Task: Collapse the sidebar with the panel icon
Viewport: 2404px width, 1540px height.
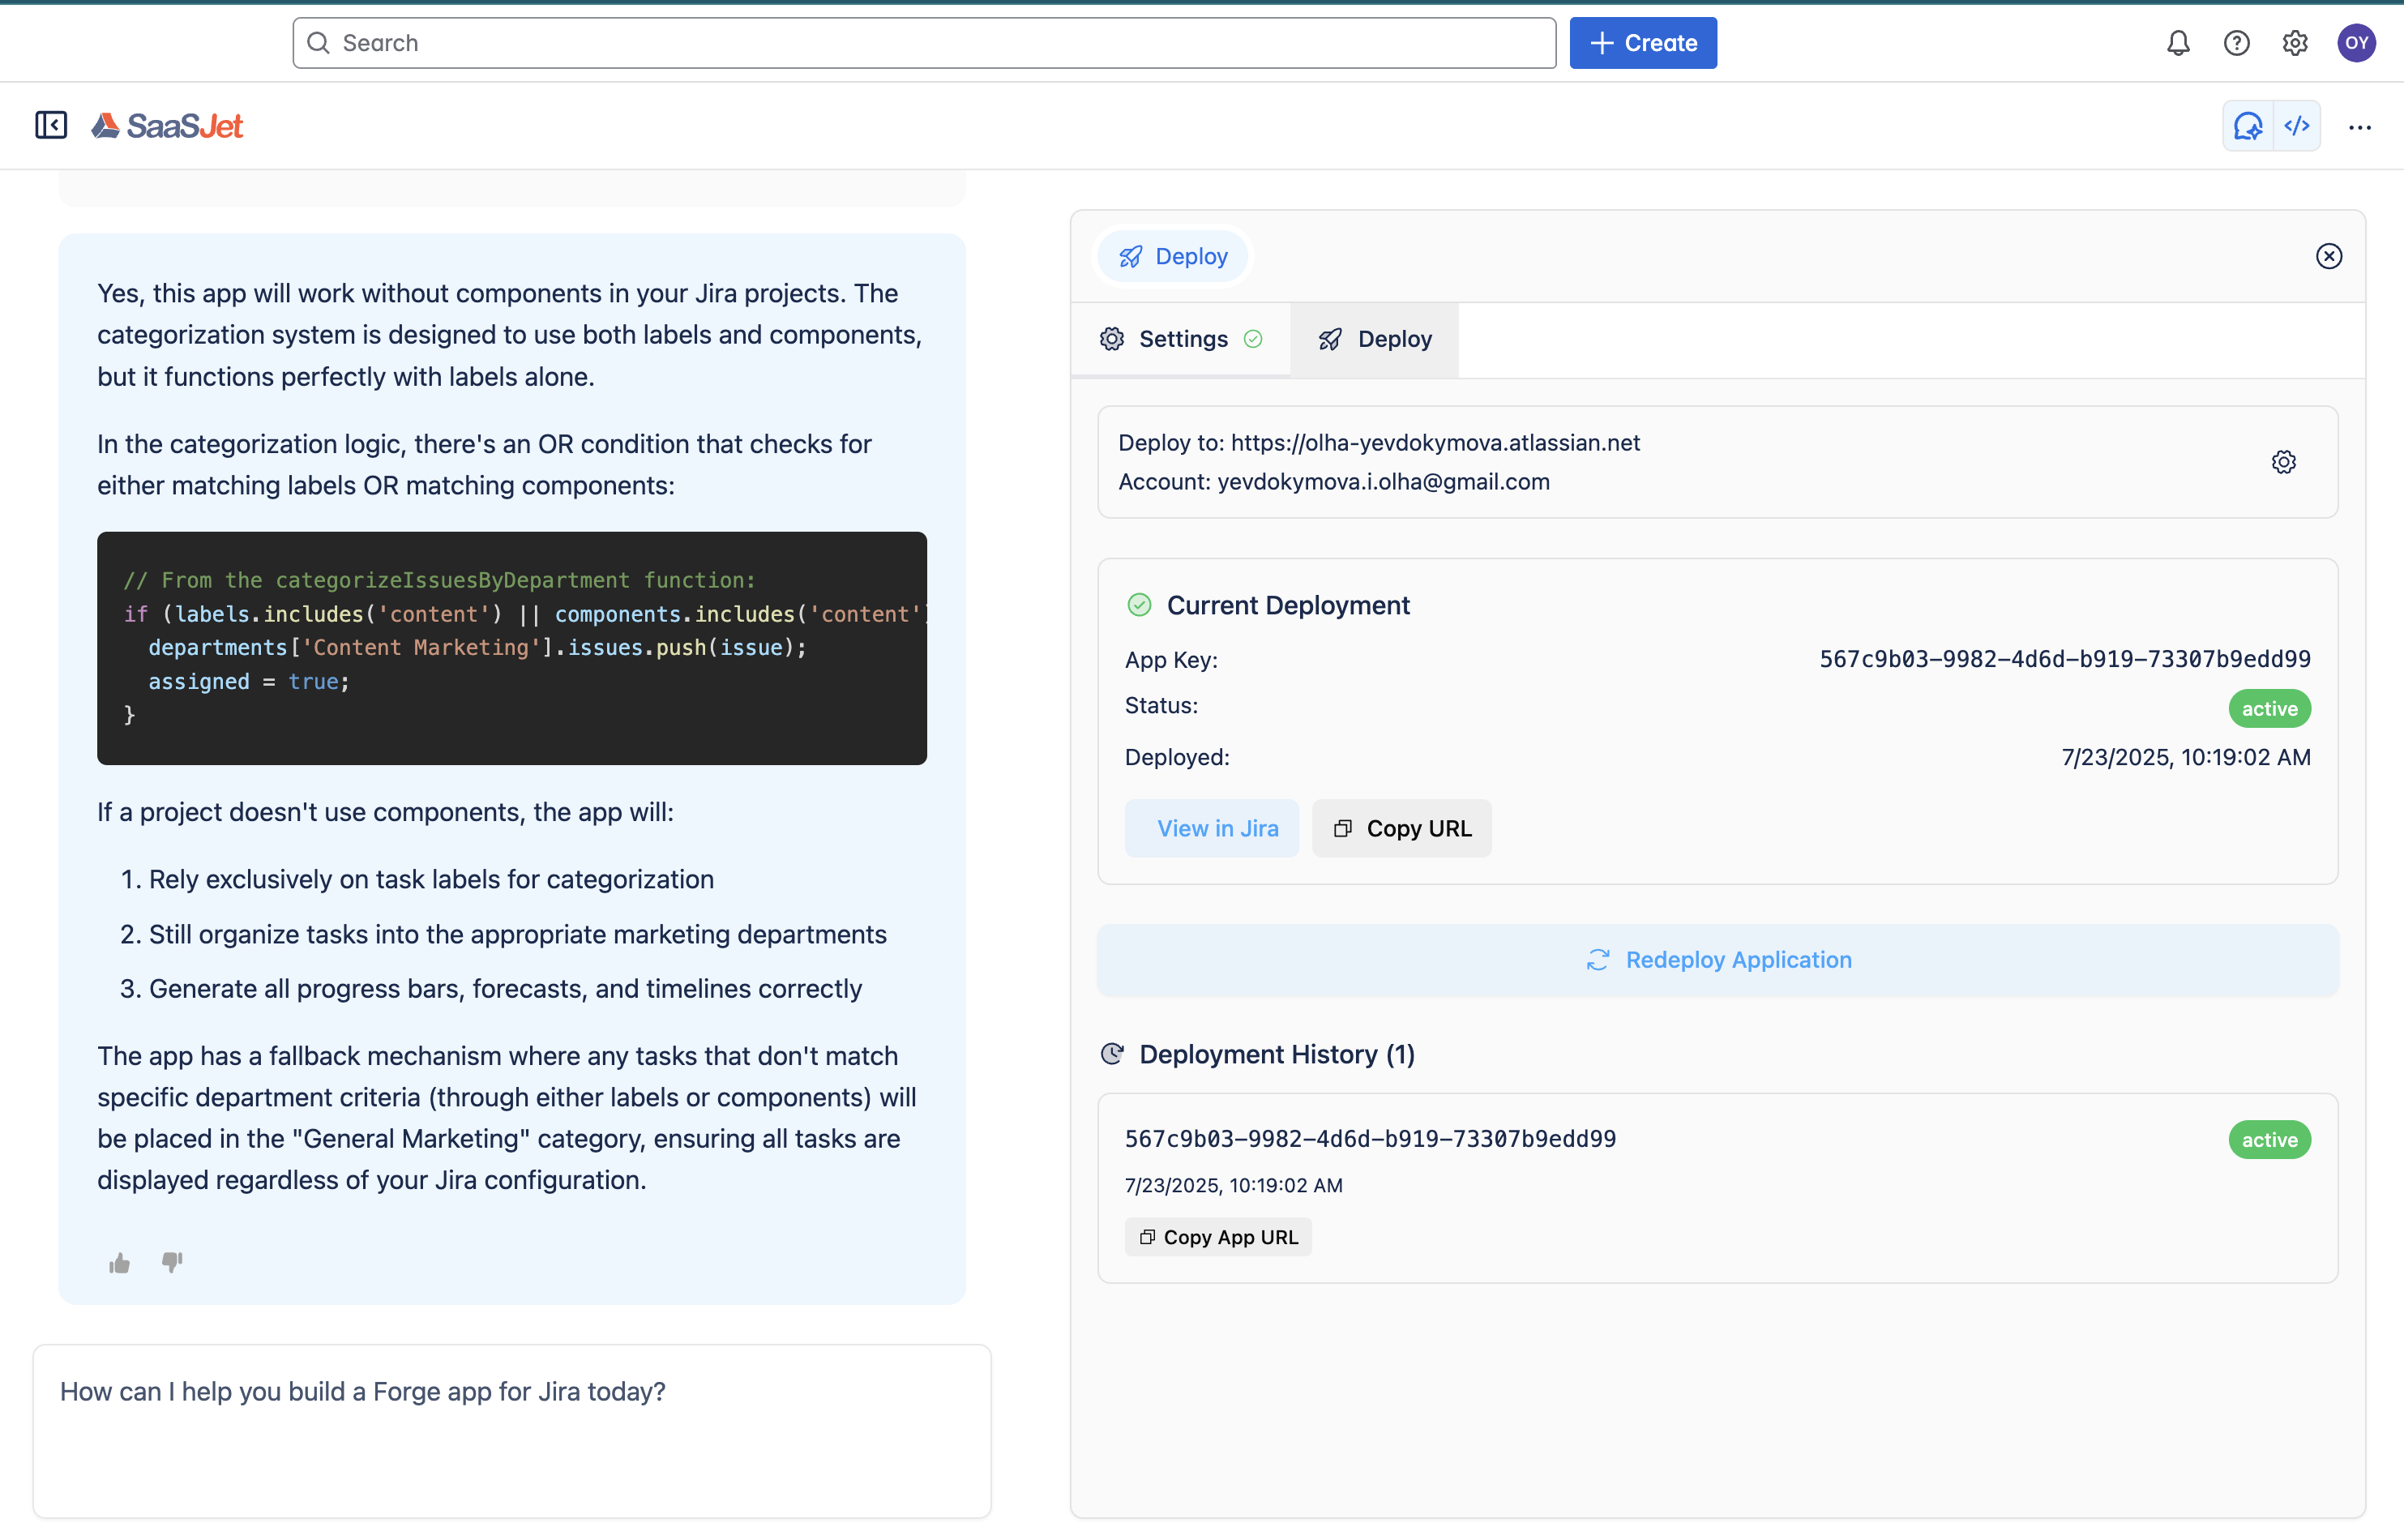Action: click(51, 125)
